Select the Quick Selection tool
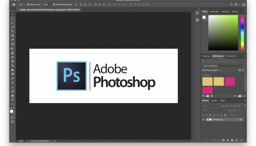This screenshot has width=256, height=146. coord(12,27)
